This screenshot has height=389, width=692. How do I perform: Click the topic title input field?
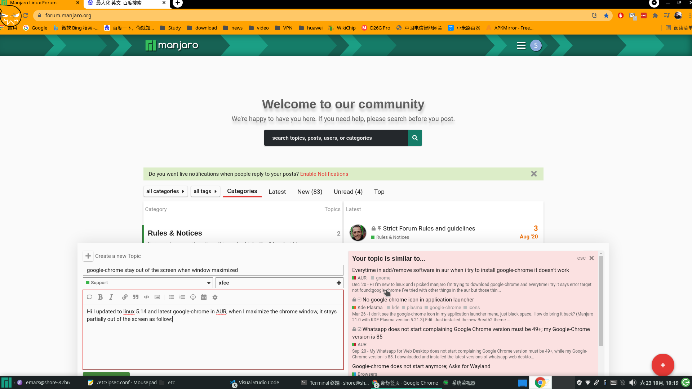click(x=213, y=270)
